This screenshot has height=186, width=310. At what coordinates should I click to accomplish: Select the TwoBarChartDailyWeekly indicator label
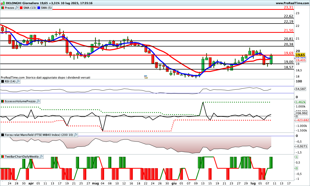22,157
